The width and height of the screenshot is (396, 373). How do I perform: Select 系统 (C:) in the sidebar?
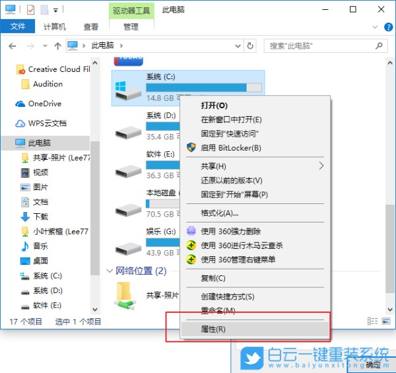pos(42,276)
